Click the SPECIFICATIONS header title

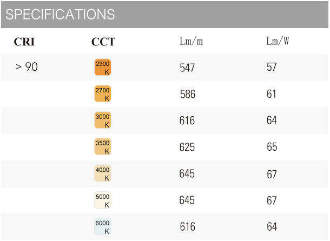tap(60, 15)
